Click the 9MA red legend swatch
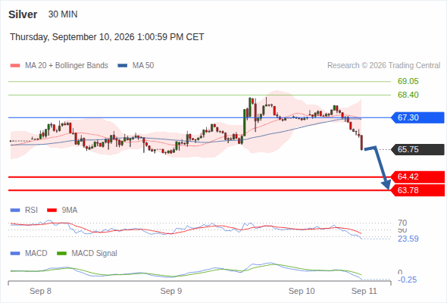The image size is (447, 303). 52,211
